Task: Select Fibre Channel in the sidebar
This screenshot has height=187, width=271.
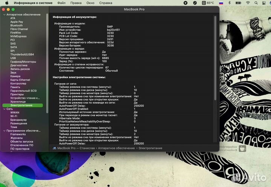Action: (19, 29)
